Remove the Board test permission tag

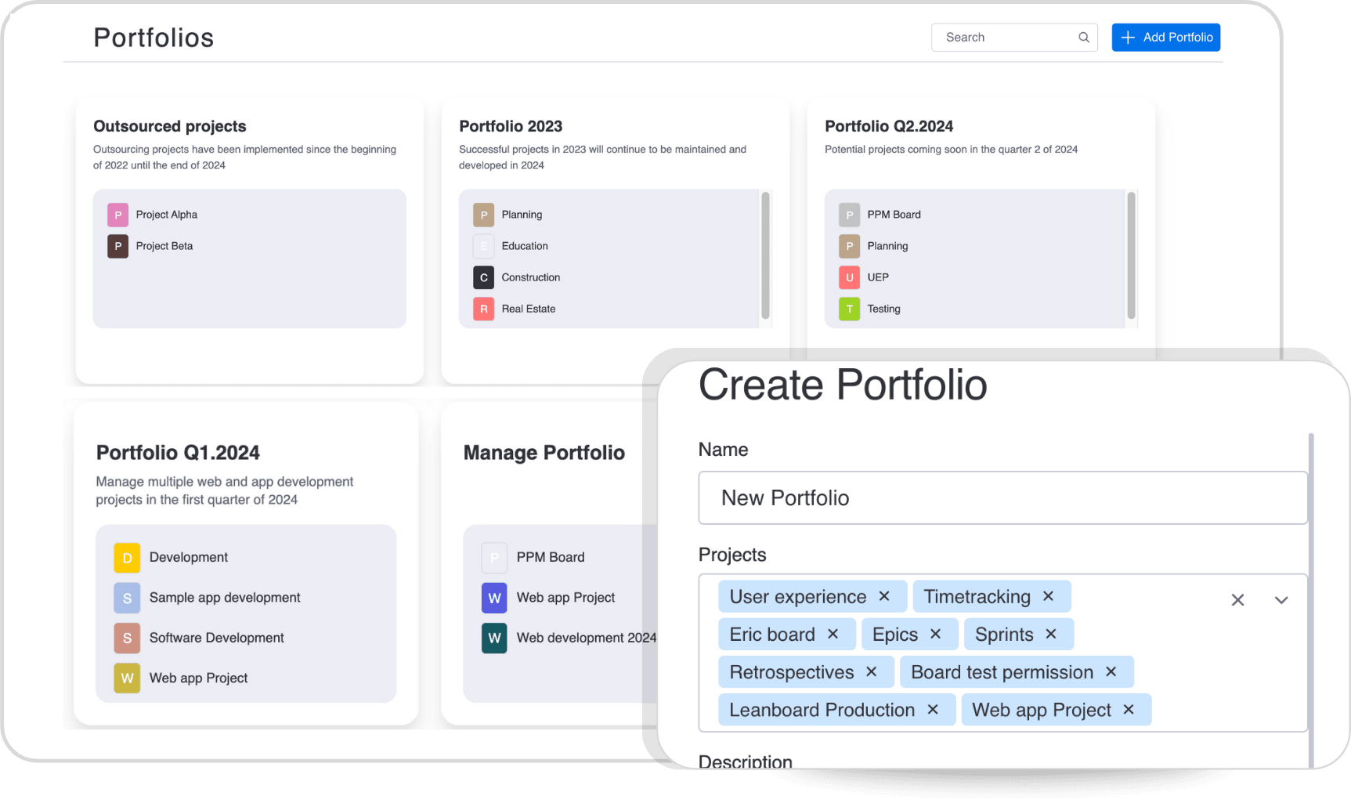point(1111,671)
